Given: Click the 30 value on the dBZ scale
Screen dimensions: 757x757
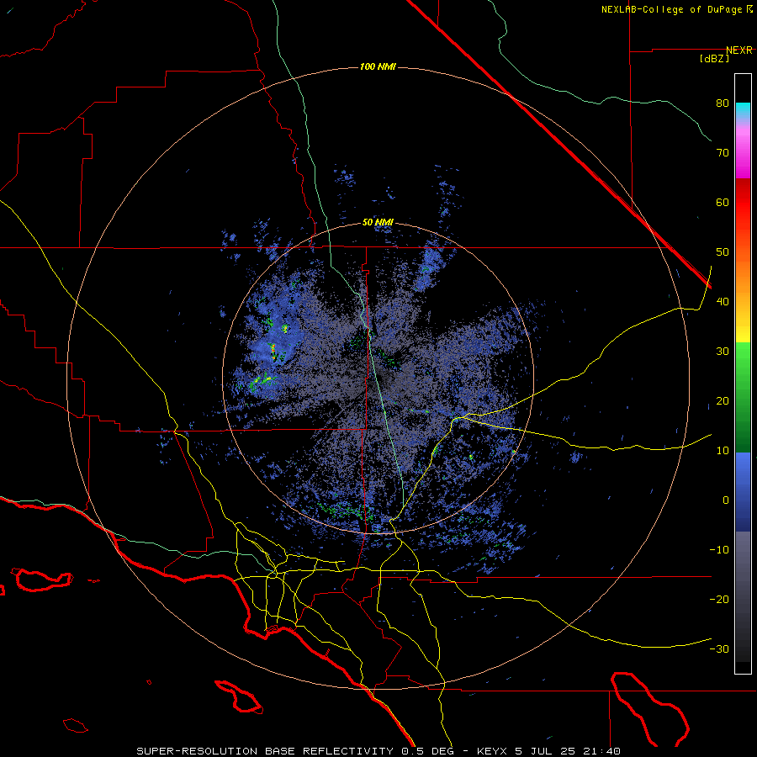Looking at the screenshot, I should 723,352.
